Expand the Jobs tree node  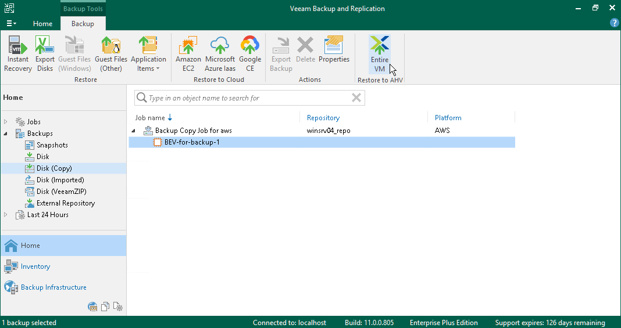[6, 122]
